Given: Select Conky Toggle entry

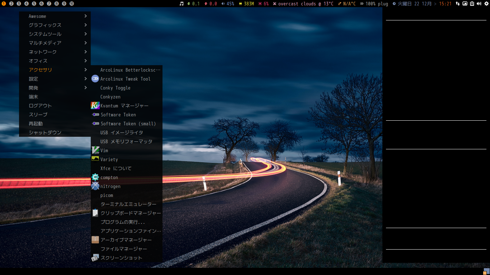Looking at the screenshot, I should [x=127, y=88].
